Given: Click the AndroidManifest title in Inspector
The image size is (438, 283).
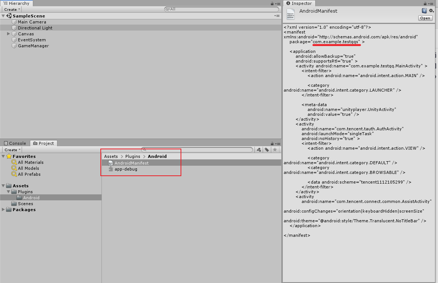Looking at the screenshot, I should [318, 11].
